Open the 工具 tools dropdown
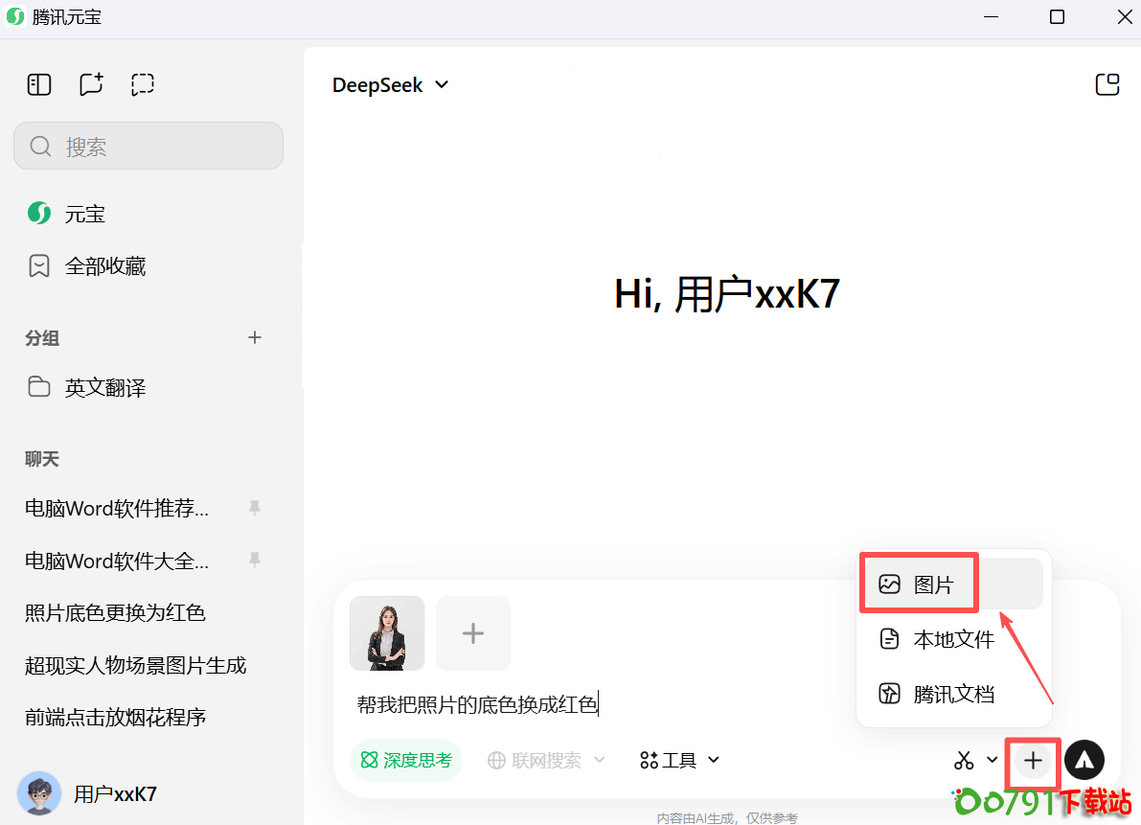This screenshot has width=1141, height=825. click(x=680, y=761)
